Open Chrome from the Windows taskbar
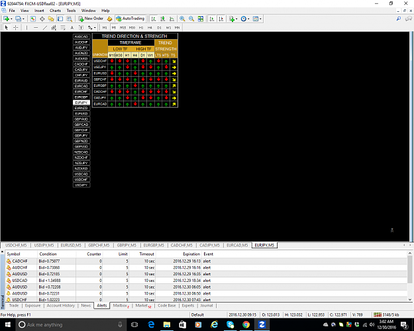Viewport: 414px width, 331px height. point(246,324)
